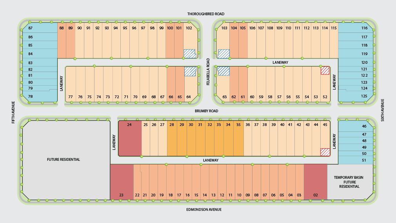Select lot 100 on Thoroughbred Road

tap(170, 40)
